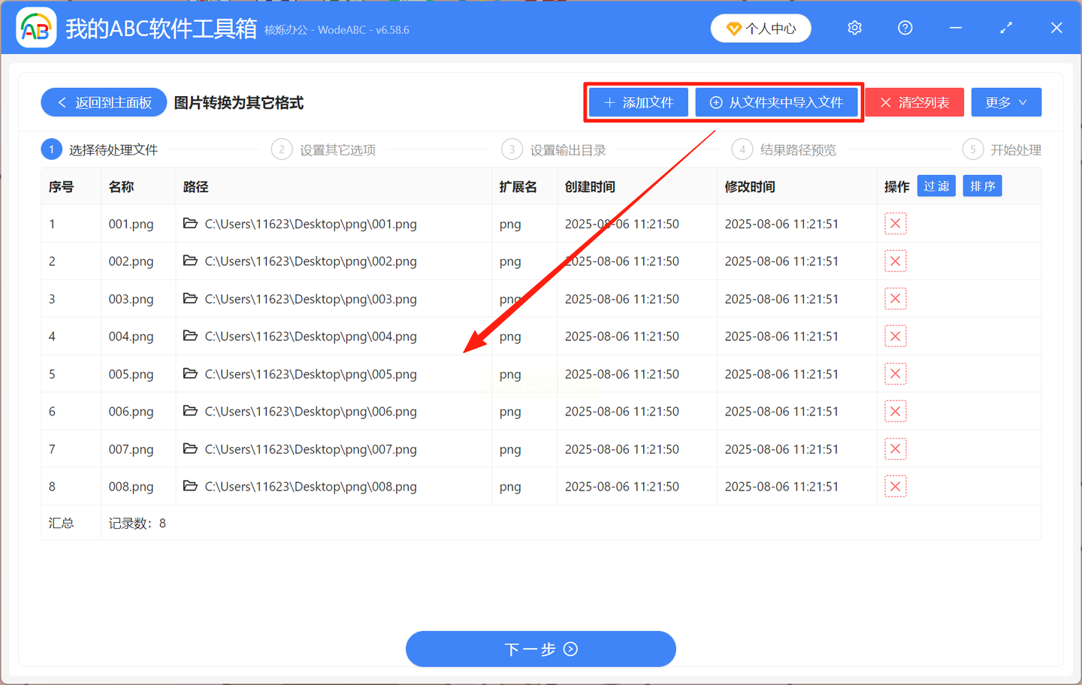Select file name 003.png

[x=131, y=299]
